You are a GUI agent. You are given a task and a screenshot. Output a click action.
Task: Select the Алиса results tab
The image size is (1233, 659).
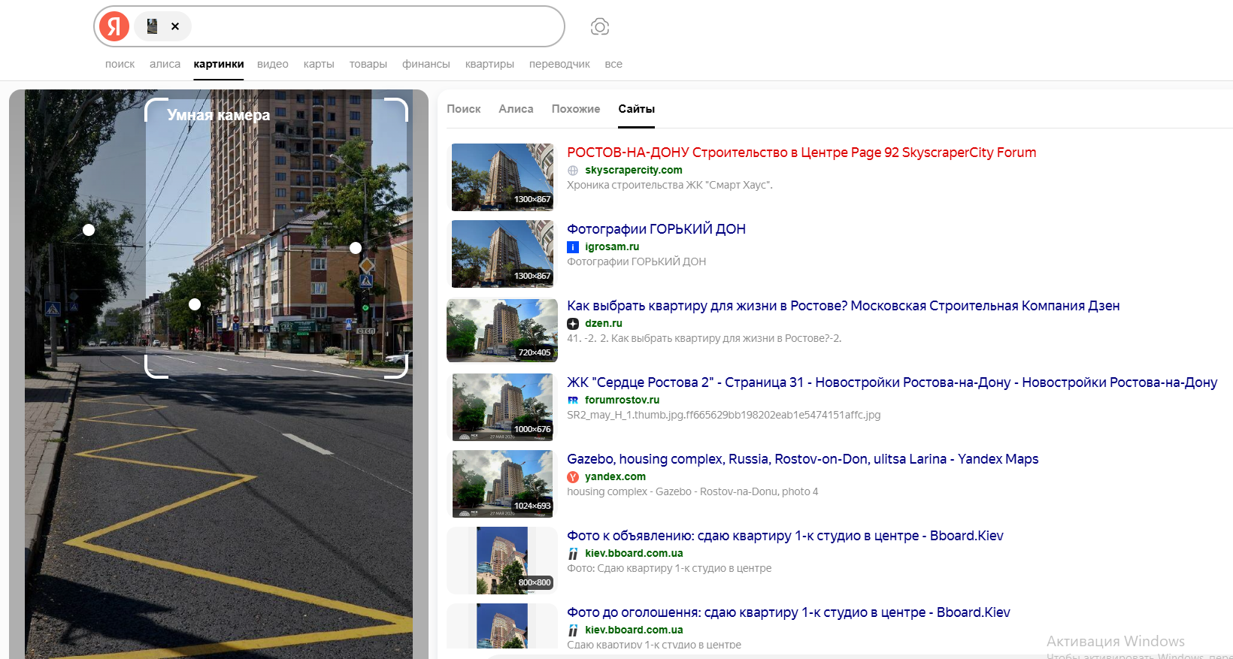[x=516, y=109]
